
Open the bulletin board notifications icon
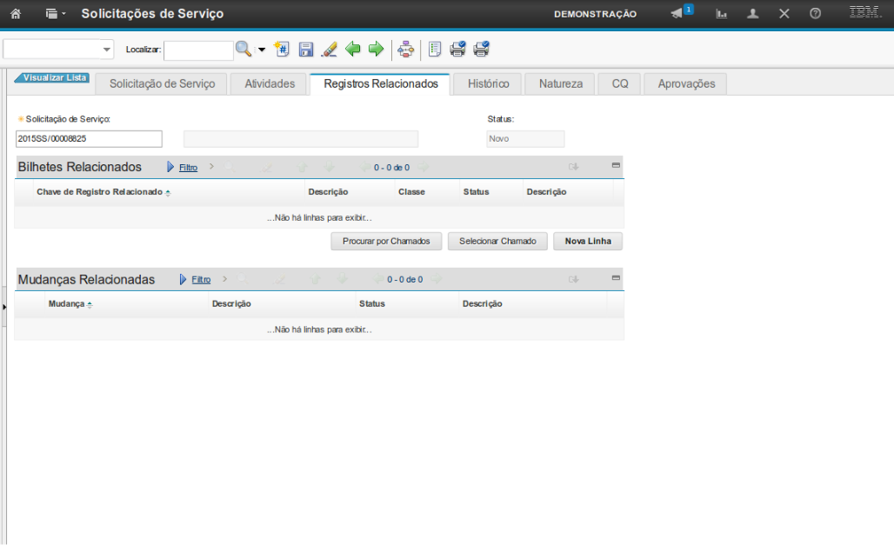coord(678,14)
